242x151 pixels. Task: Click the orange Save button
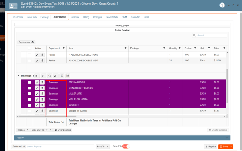[x=224, y=147]
